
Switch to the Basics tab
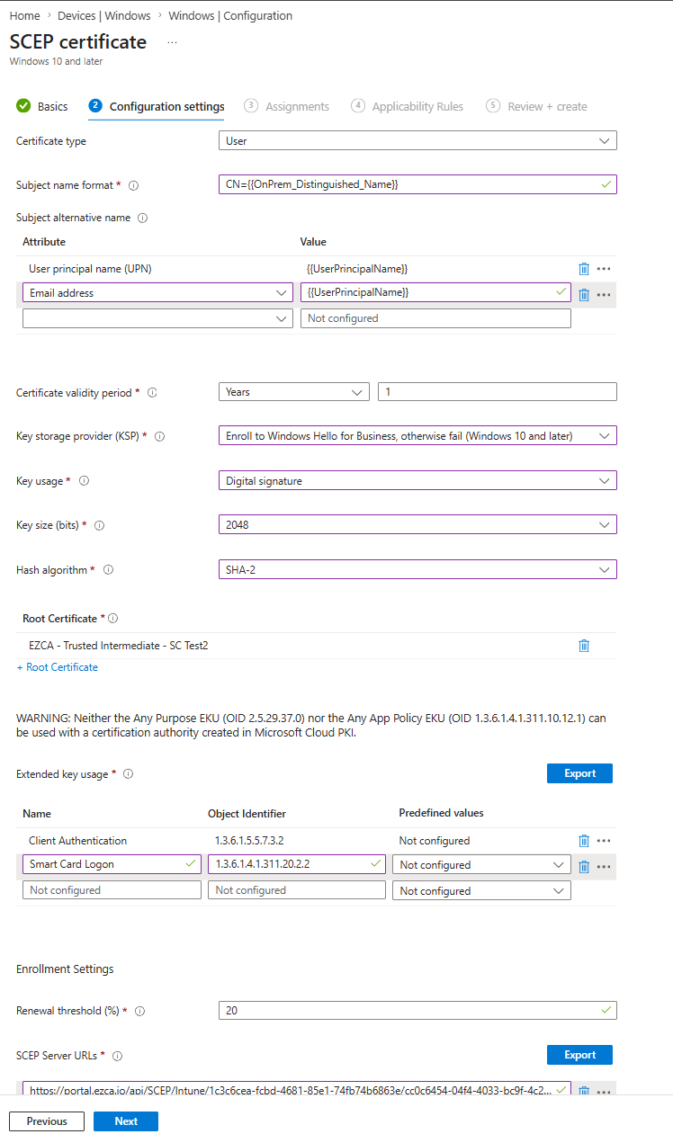(x=51, y=106)
